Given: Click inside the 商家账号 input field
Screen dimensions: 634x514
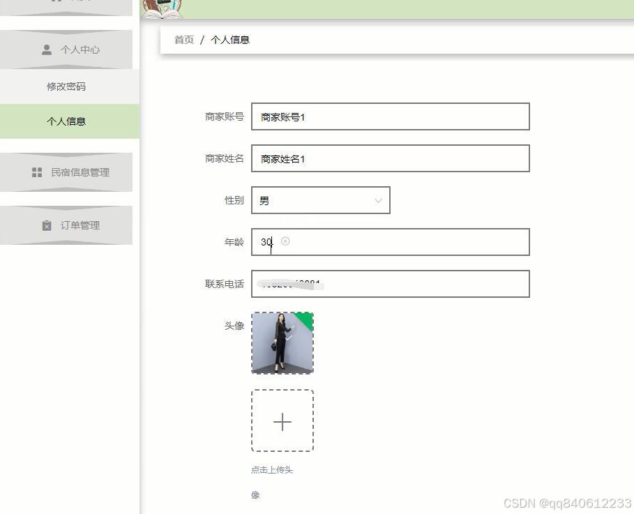Looking at the screenshot, I should pyautogui.click(x=390, y=116).
